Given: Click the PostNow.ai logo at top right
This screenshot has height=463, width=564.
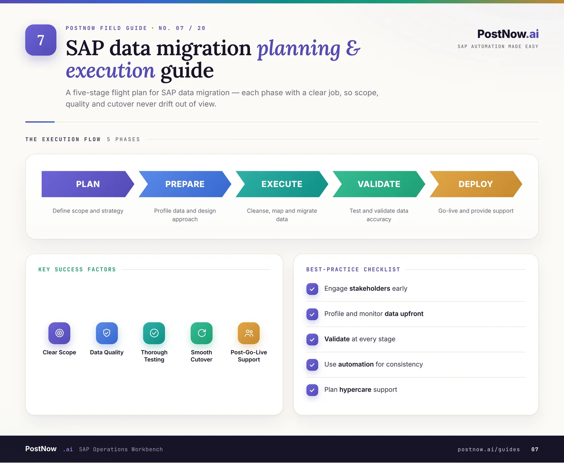Looking at the screenshot, I should click(508, 34).
